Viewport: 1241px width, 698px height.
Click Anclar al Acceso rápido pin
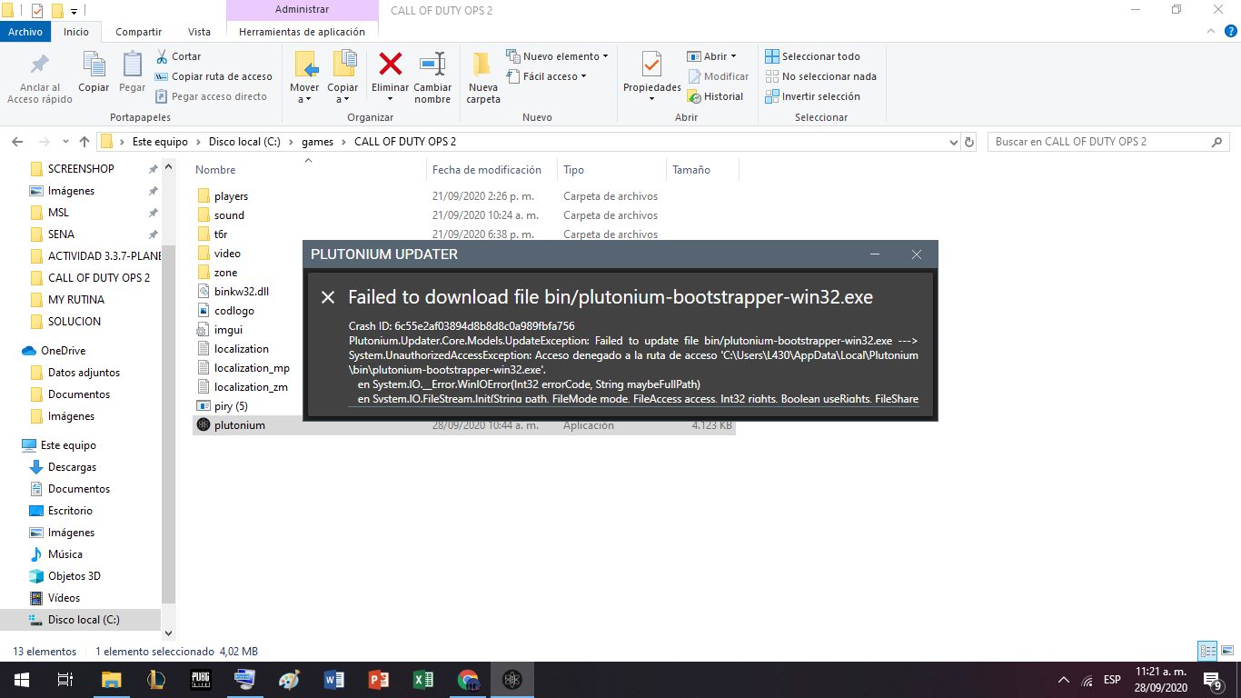click(x=40, y=78)
